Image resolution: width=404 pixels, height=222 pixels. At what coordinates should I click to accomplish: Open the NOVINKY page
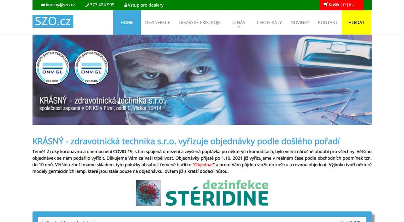pyautogui.click(x=300, y=23)
